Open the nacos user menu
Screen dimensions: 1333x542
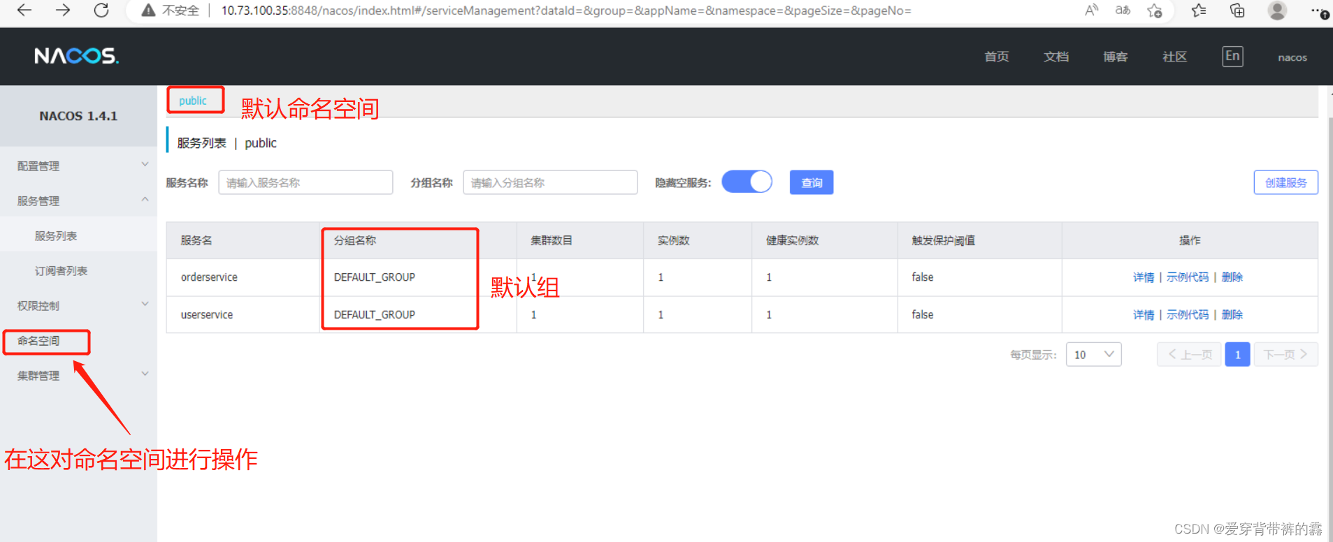1292,57
